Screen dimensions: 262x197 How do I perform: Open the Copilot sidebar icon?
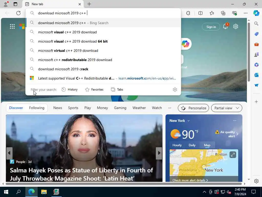click(256, 13)
